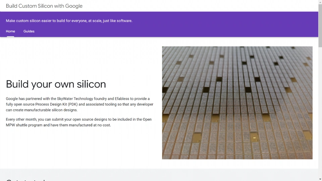Click the vertical scrollbar thumb
The width and height of the screenshot is (322, 181).
click(320, 26)
